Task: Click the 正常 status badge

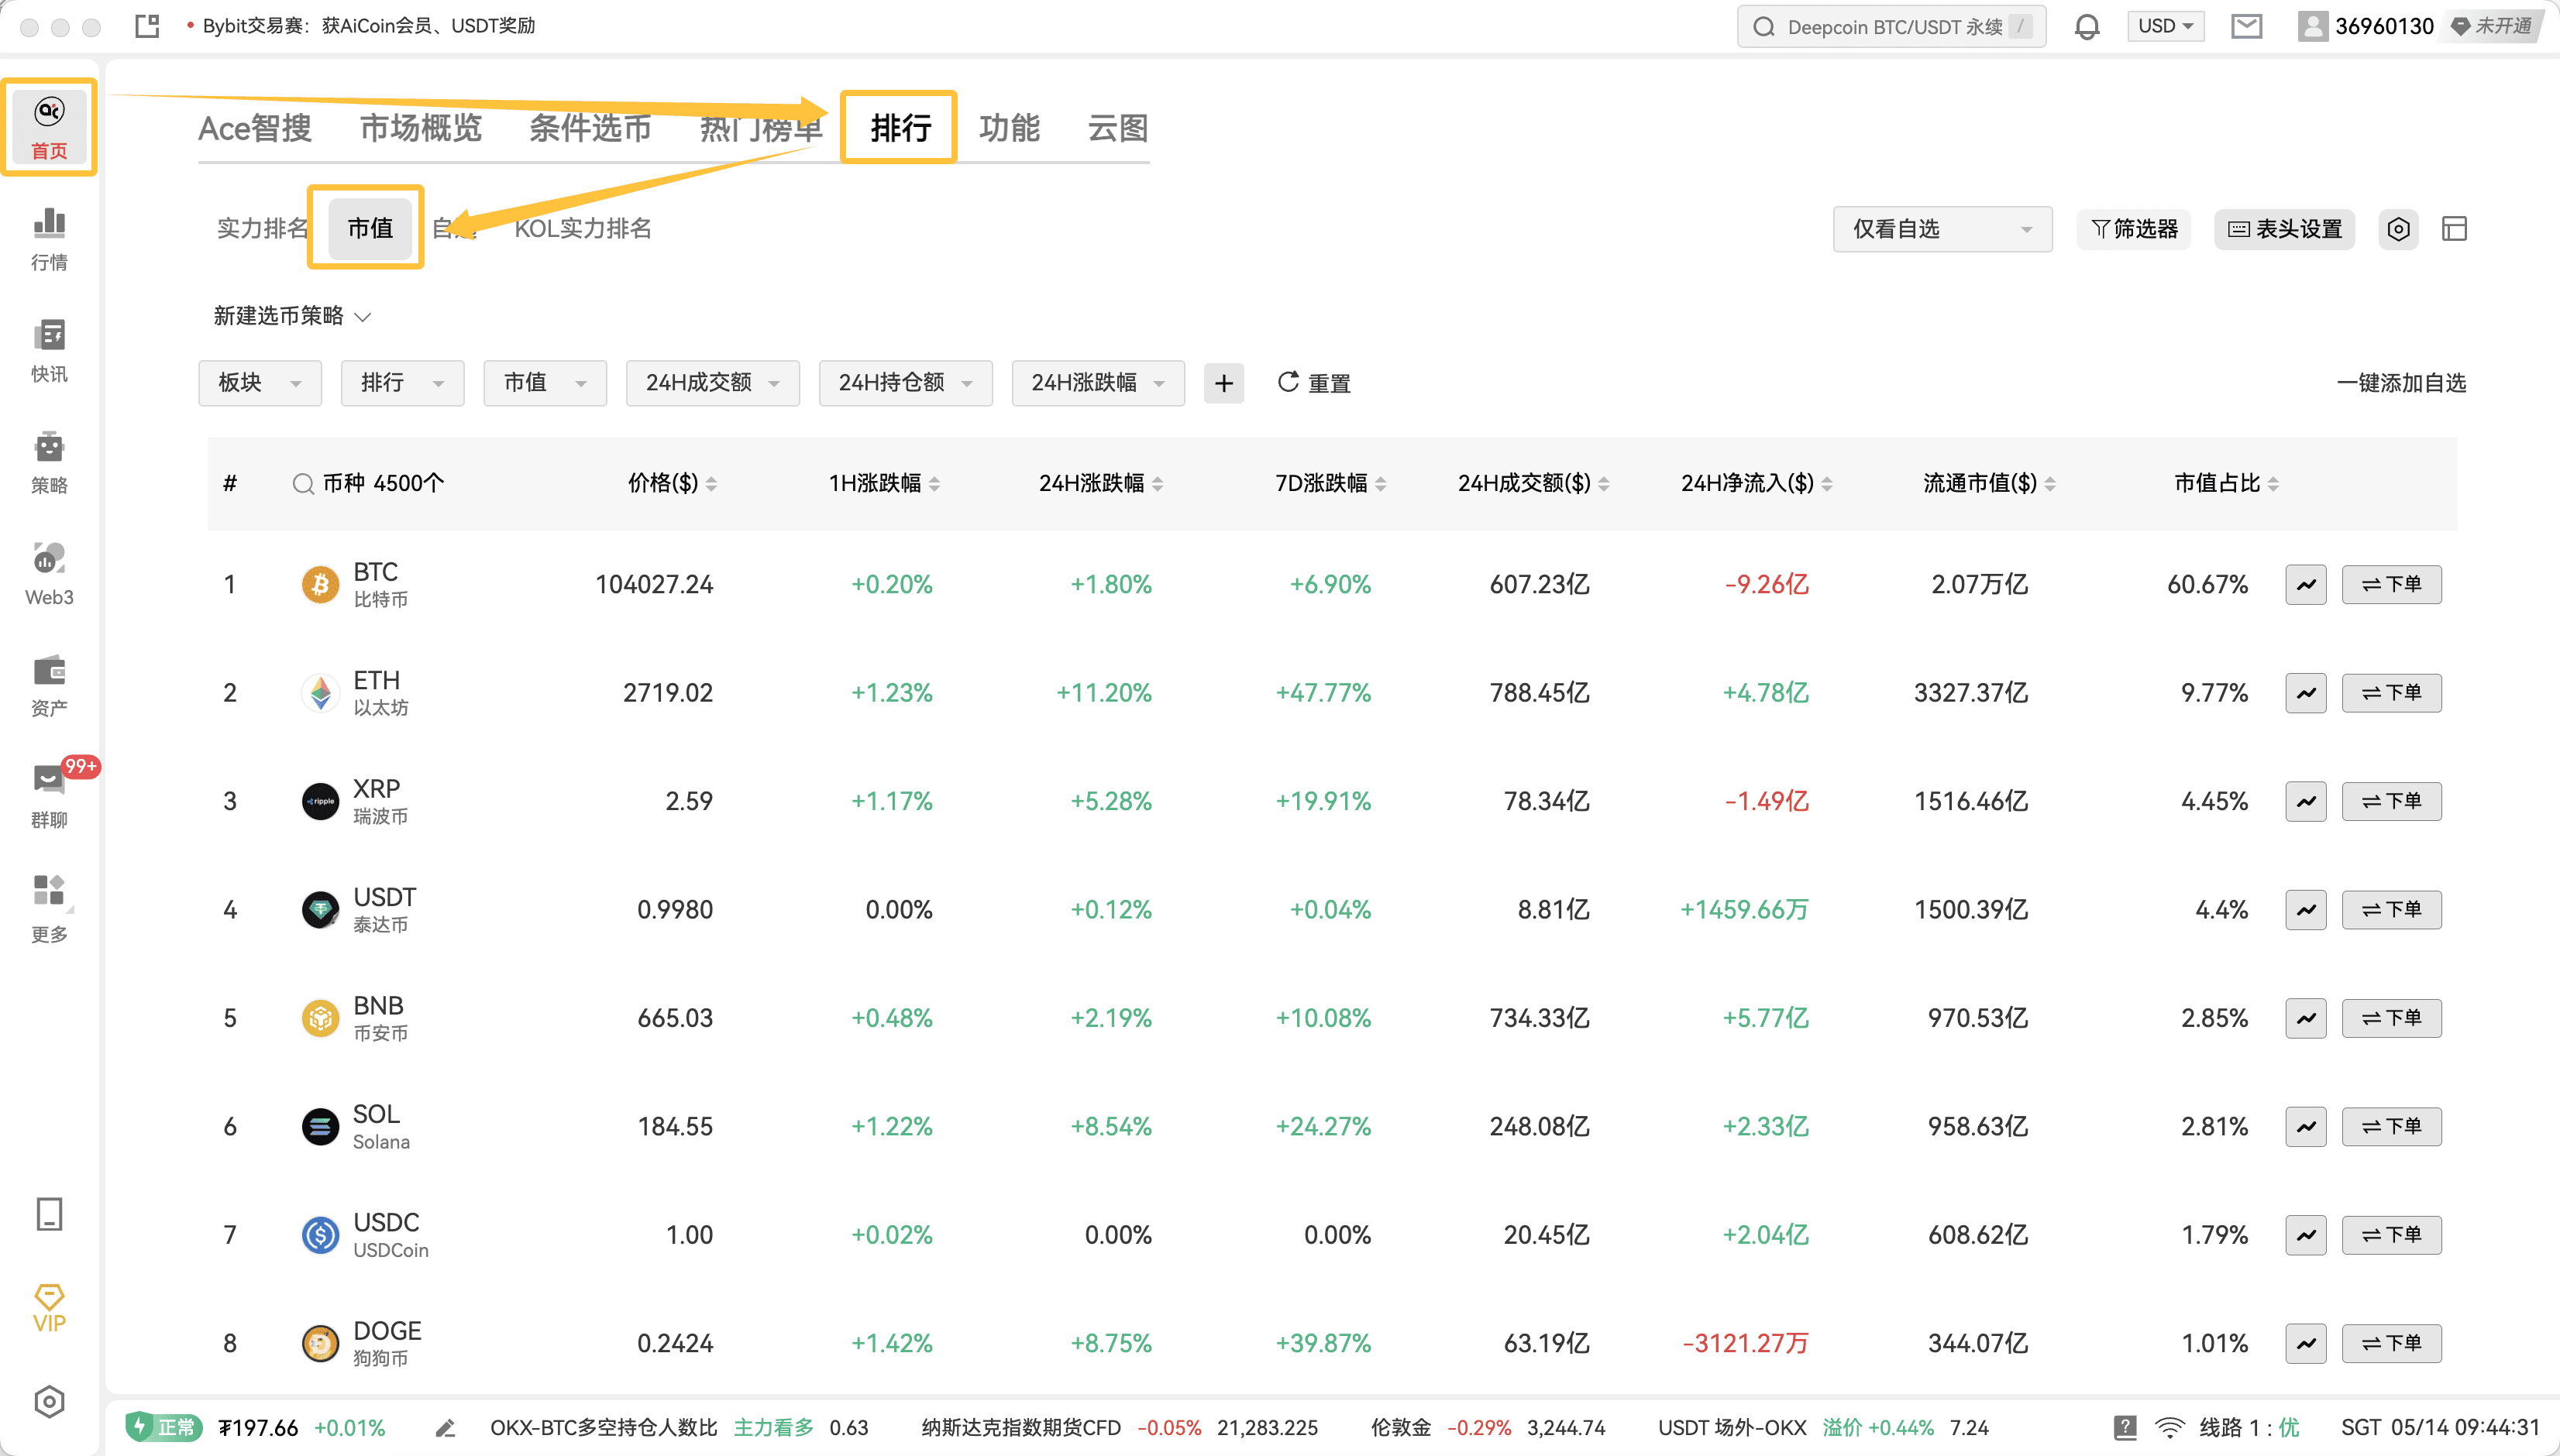Action: (x=165, y=1427)
